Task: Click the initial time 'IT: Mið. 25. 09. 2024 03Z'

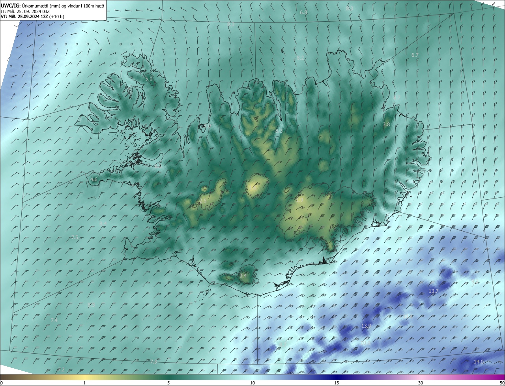Action: [25, 11]
